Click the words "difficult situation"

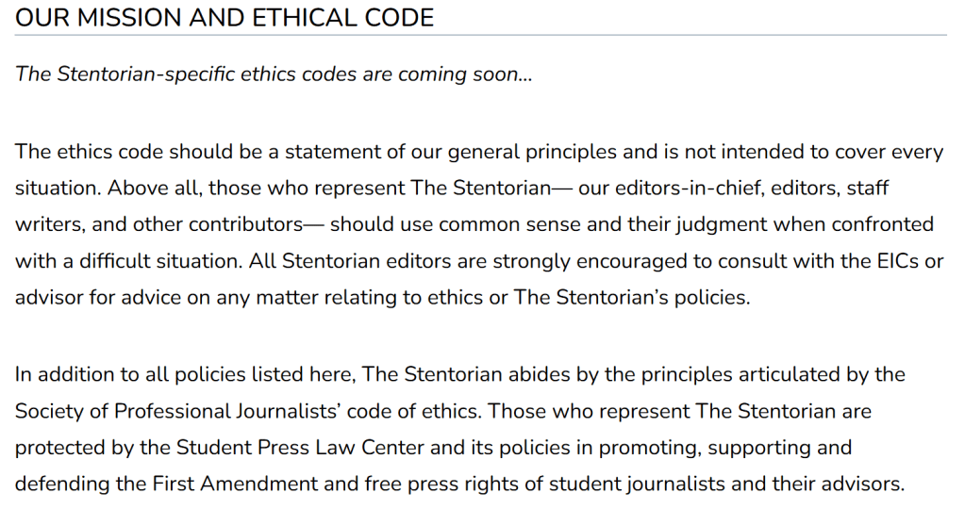click(x=167, y=261)
